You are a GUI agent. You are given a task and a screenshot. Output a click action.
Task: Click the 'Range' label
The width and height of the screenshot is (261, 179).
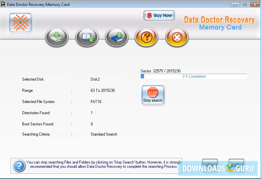click(x=27, y=90)
